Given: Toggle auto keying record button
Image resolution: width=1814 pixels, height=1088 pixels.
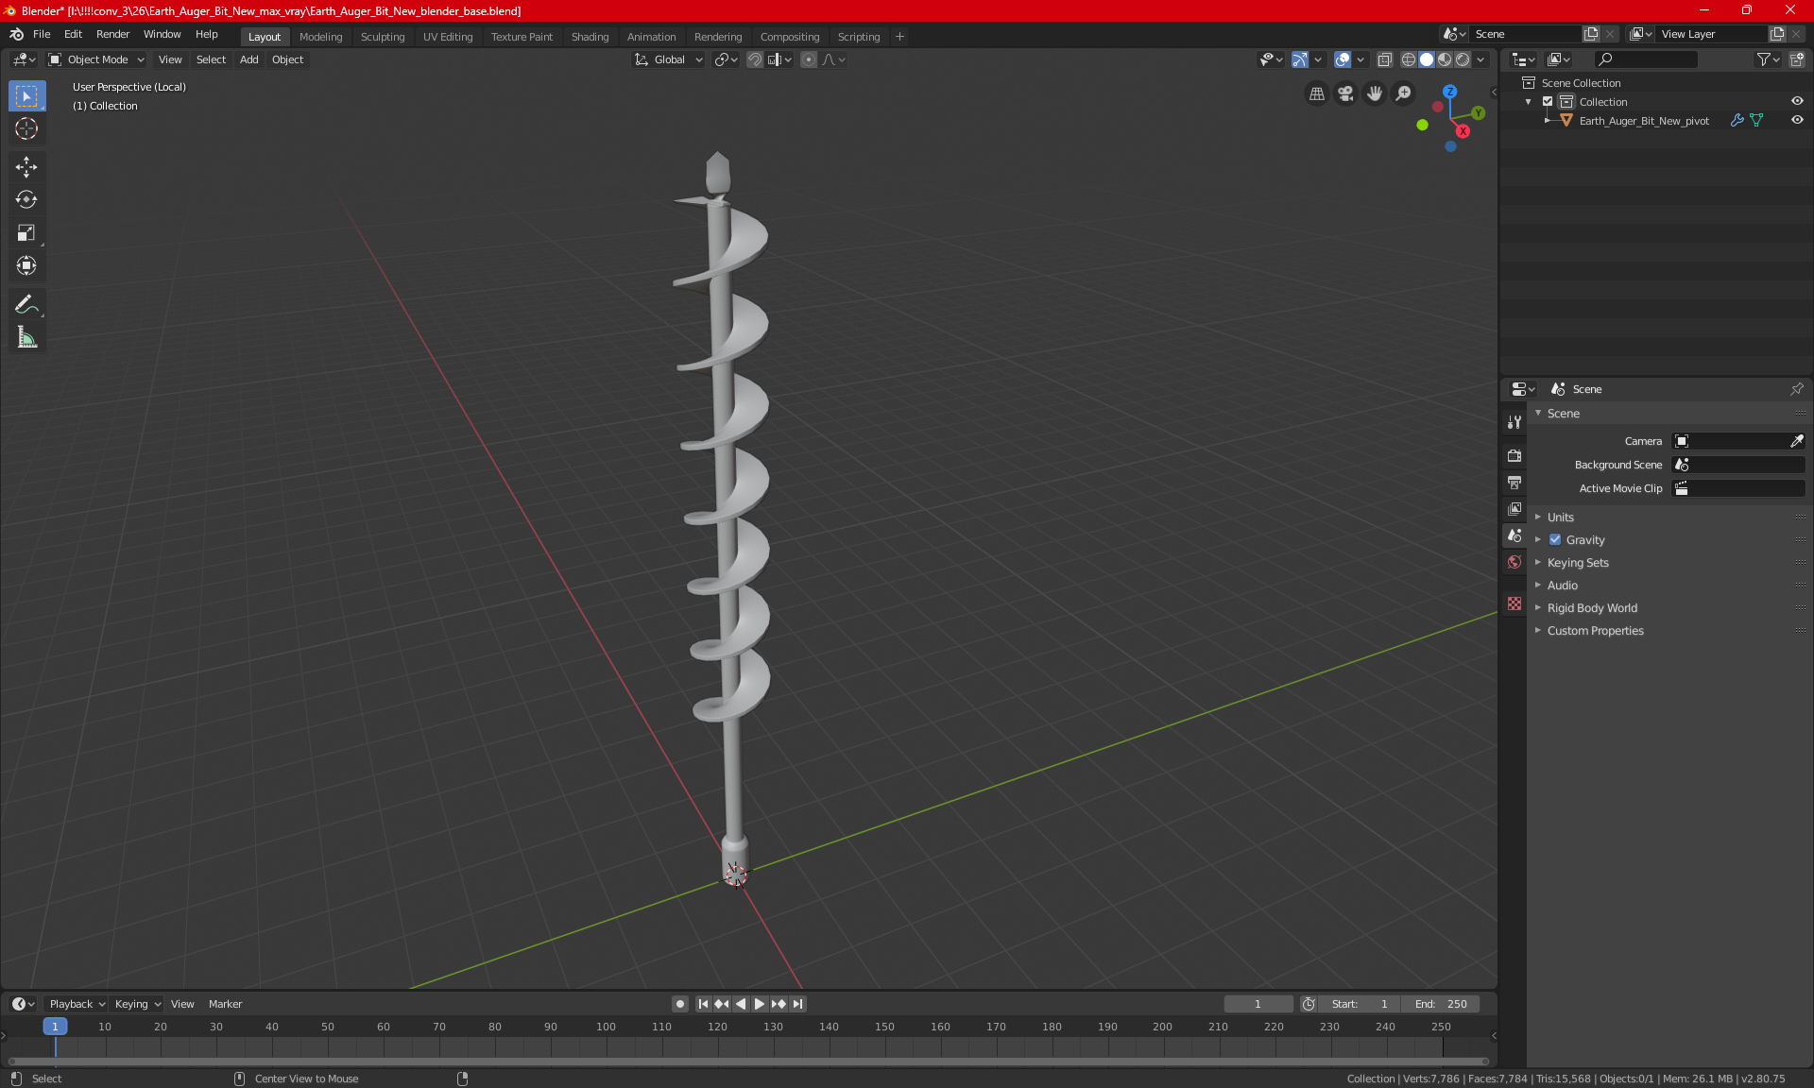Looking at the screenshot, I should (679, 1004).
